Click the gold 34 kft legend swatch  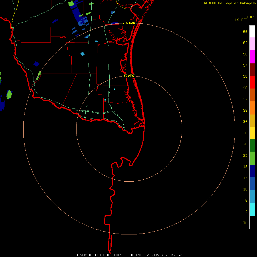coord(252,121)
